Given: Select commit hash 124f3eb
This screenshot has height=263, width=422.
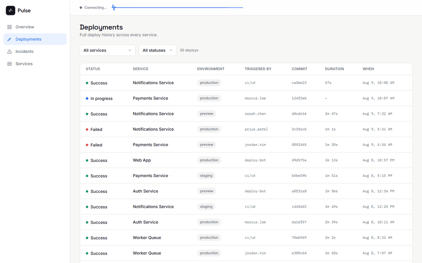Looking at the screenshot, I should [299, 98].
